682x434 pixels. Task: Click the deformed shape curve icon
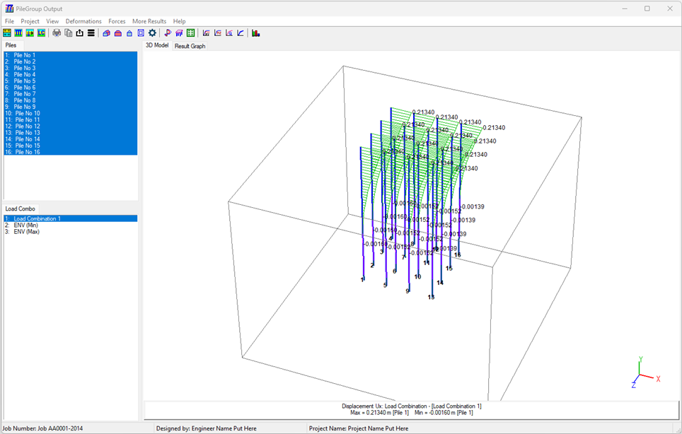pyautogui.click(x=168, y=33)
